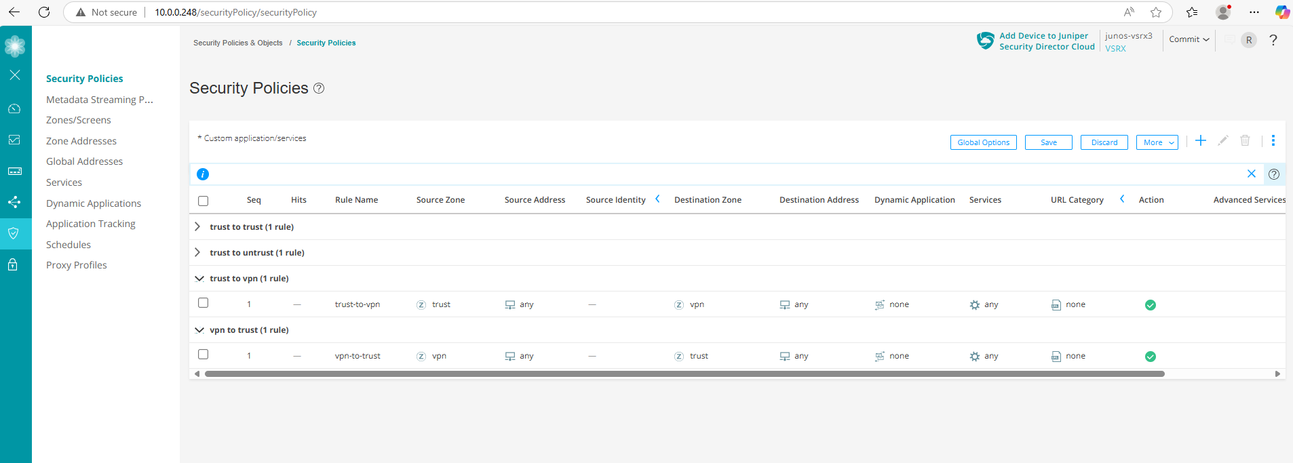This screenshot has height=463, width=1293.
Task: Open the user R avatar menu
Action: [1249, 40]
